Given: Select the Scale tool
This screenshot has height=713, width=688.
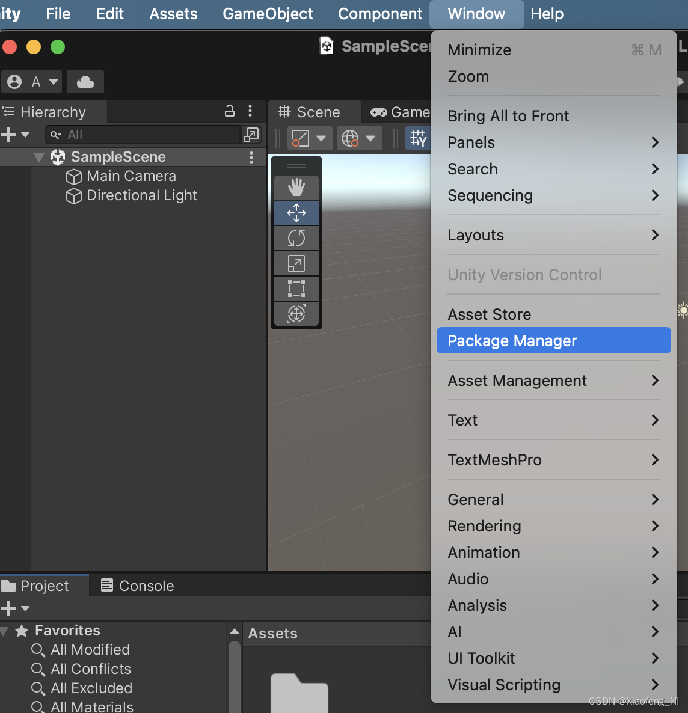Looking at the screenshot, I should pyautogui.click(x=296, y=263).
